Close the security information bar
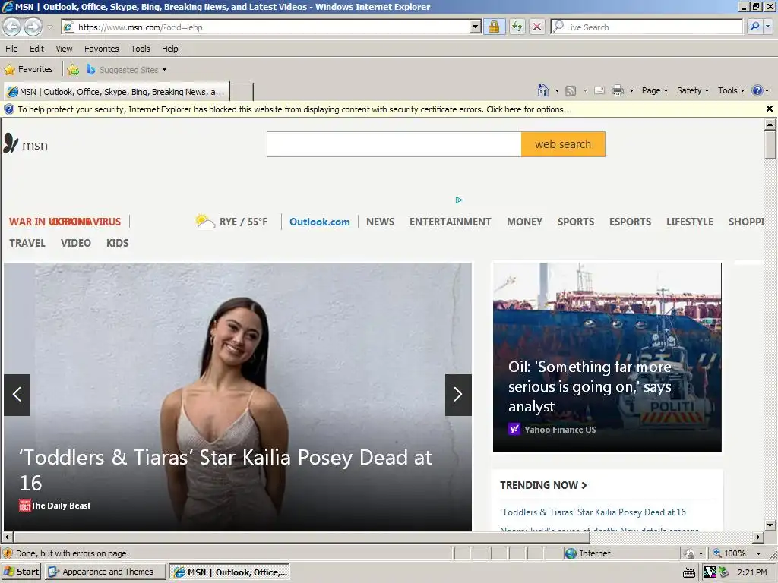 [x=770, y=109]
